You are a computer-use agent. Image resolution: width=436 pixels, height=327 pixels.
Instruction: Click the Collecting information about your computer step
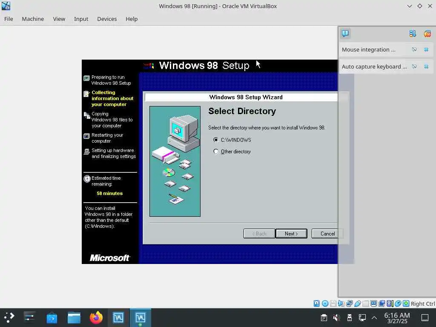click(x=112, y=98)
